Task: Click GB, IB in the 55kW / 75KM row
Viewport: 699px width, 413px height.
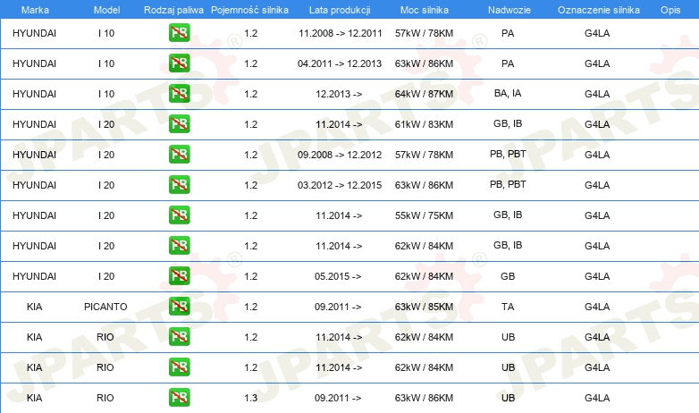Action: pyautogui.click(x=508, y=215)
